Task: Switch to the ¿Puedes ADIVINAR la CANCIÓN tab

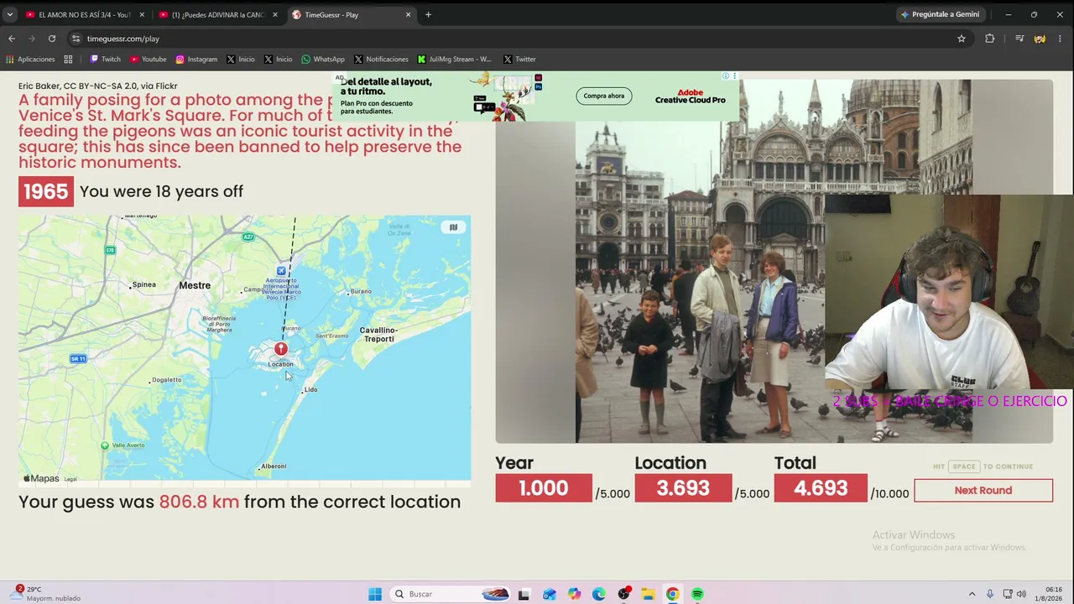Action: tap(218, 14)
